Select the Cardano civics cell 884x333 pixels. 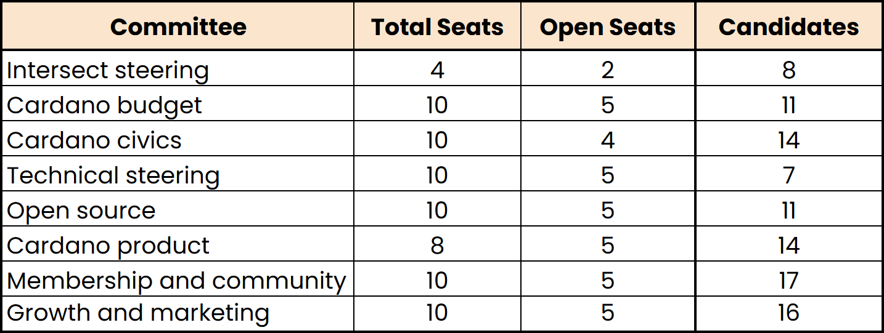click(x=94, y=140)
